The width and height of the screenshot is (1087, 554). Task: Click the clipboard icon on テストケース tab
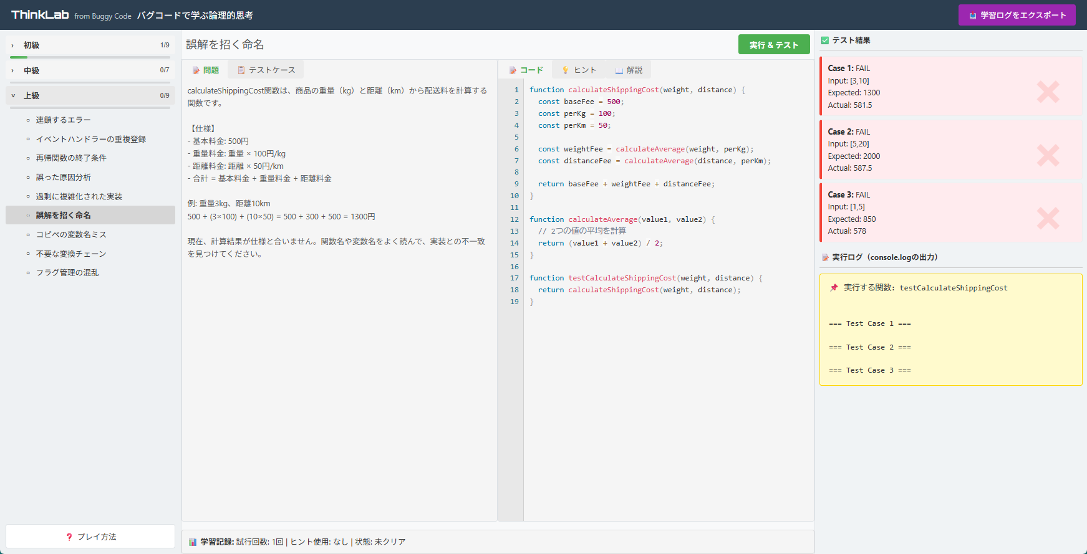[241, 70]
